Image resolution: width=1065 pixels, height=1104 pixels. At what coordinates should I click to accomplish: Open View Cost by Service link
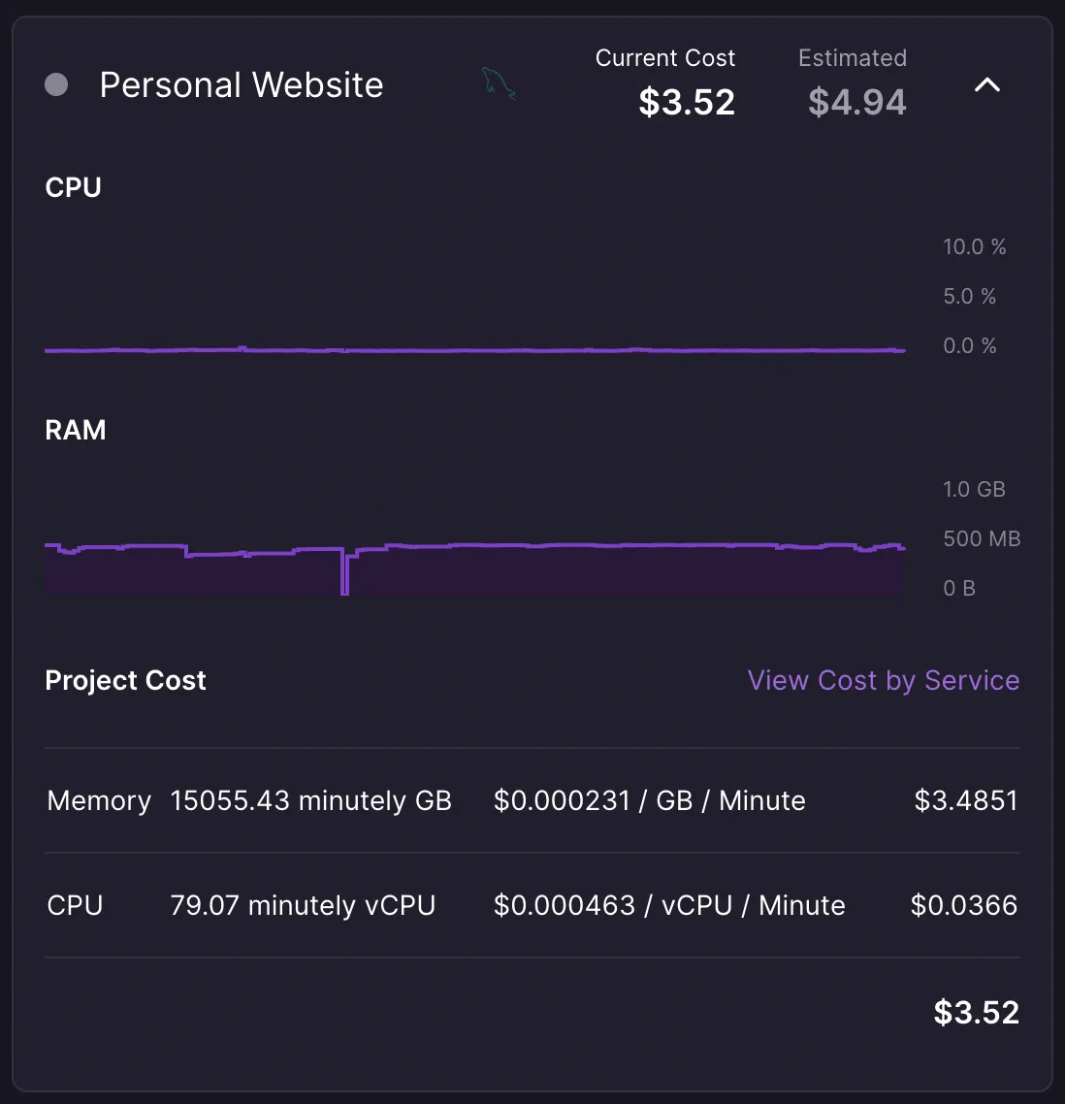[x=883, y=680]
